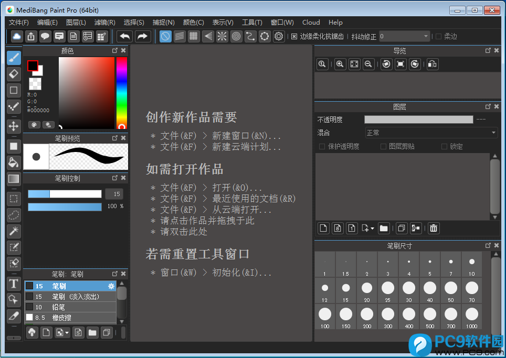Choose brush size 100 preset
The height and width of the screenshot is (358, 506).
click(x=325, y=317)
